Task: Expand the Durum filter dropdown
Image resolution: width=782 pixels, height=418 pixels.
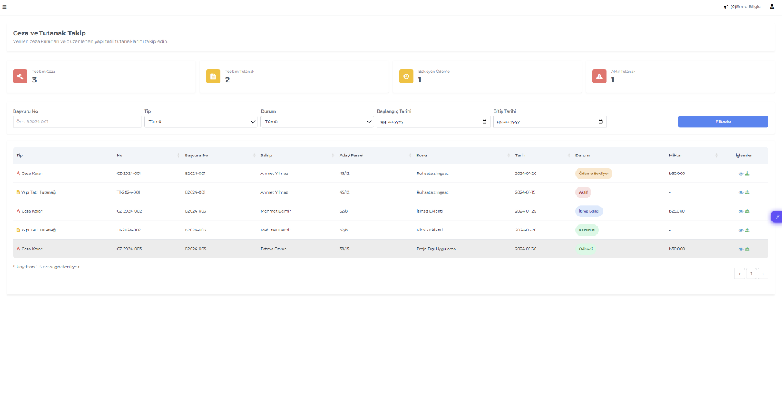Action: 317,122
